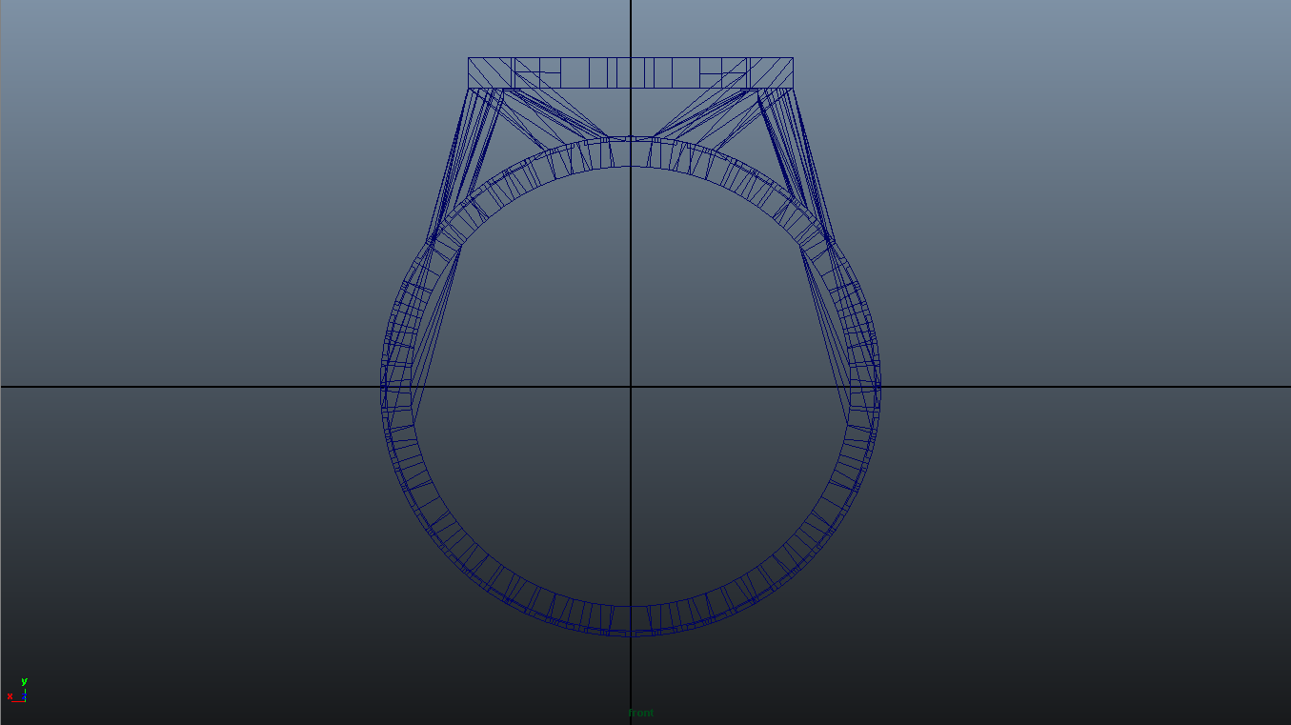Click the bottom of the ring band
Viewport: 1291px width, 725px height.
click(x=631, y=619)
